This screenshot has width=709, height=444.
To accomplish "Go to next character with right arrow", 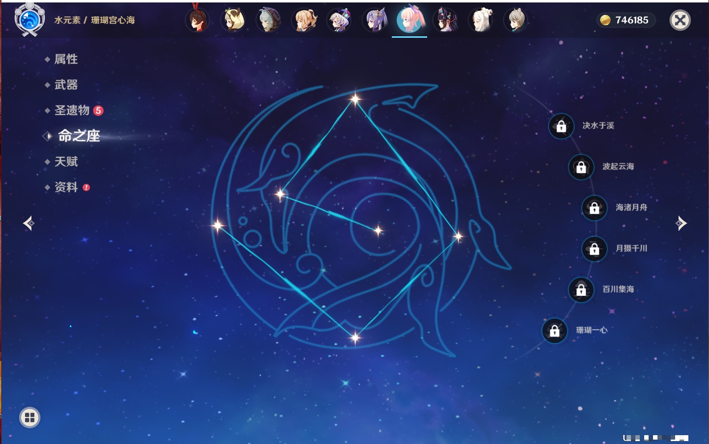I will pos(681,223).
